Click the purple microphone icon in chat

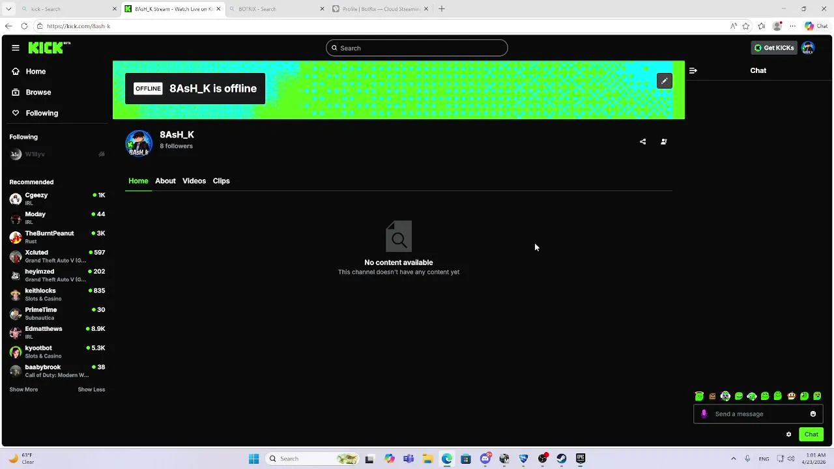[704, 414]
